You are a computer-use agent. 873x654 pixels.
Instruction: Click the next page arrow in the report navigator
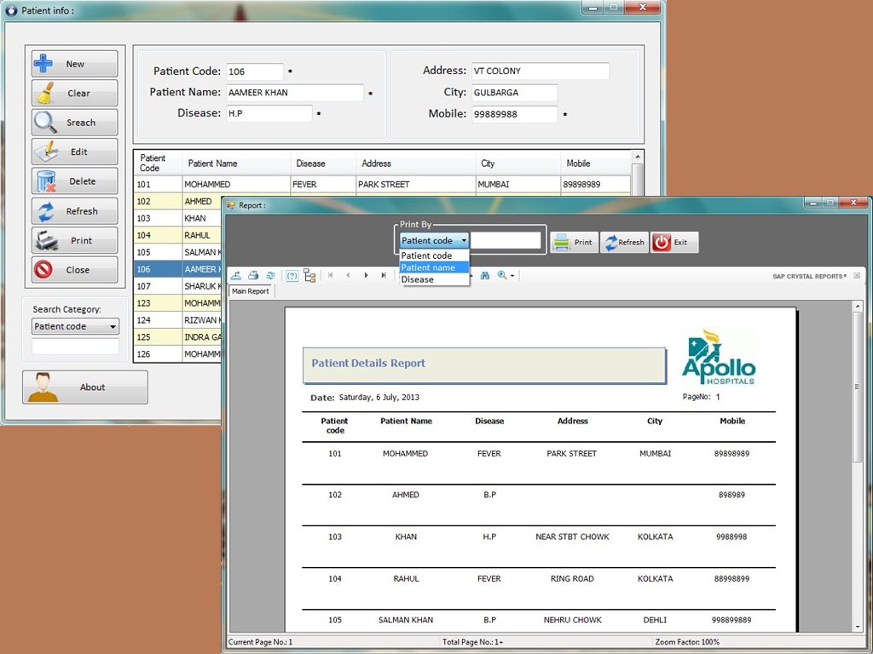point(366,276)
